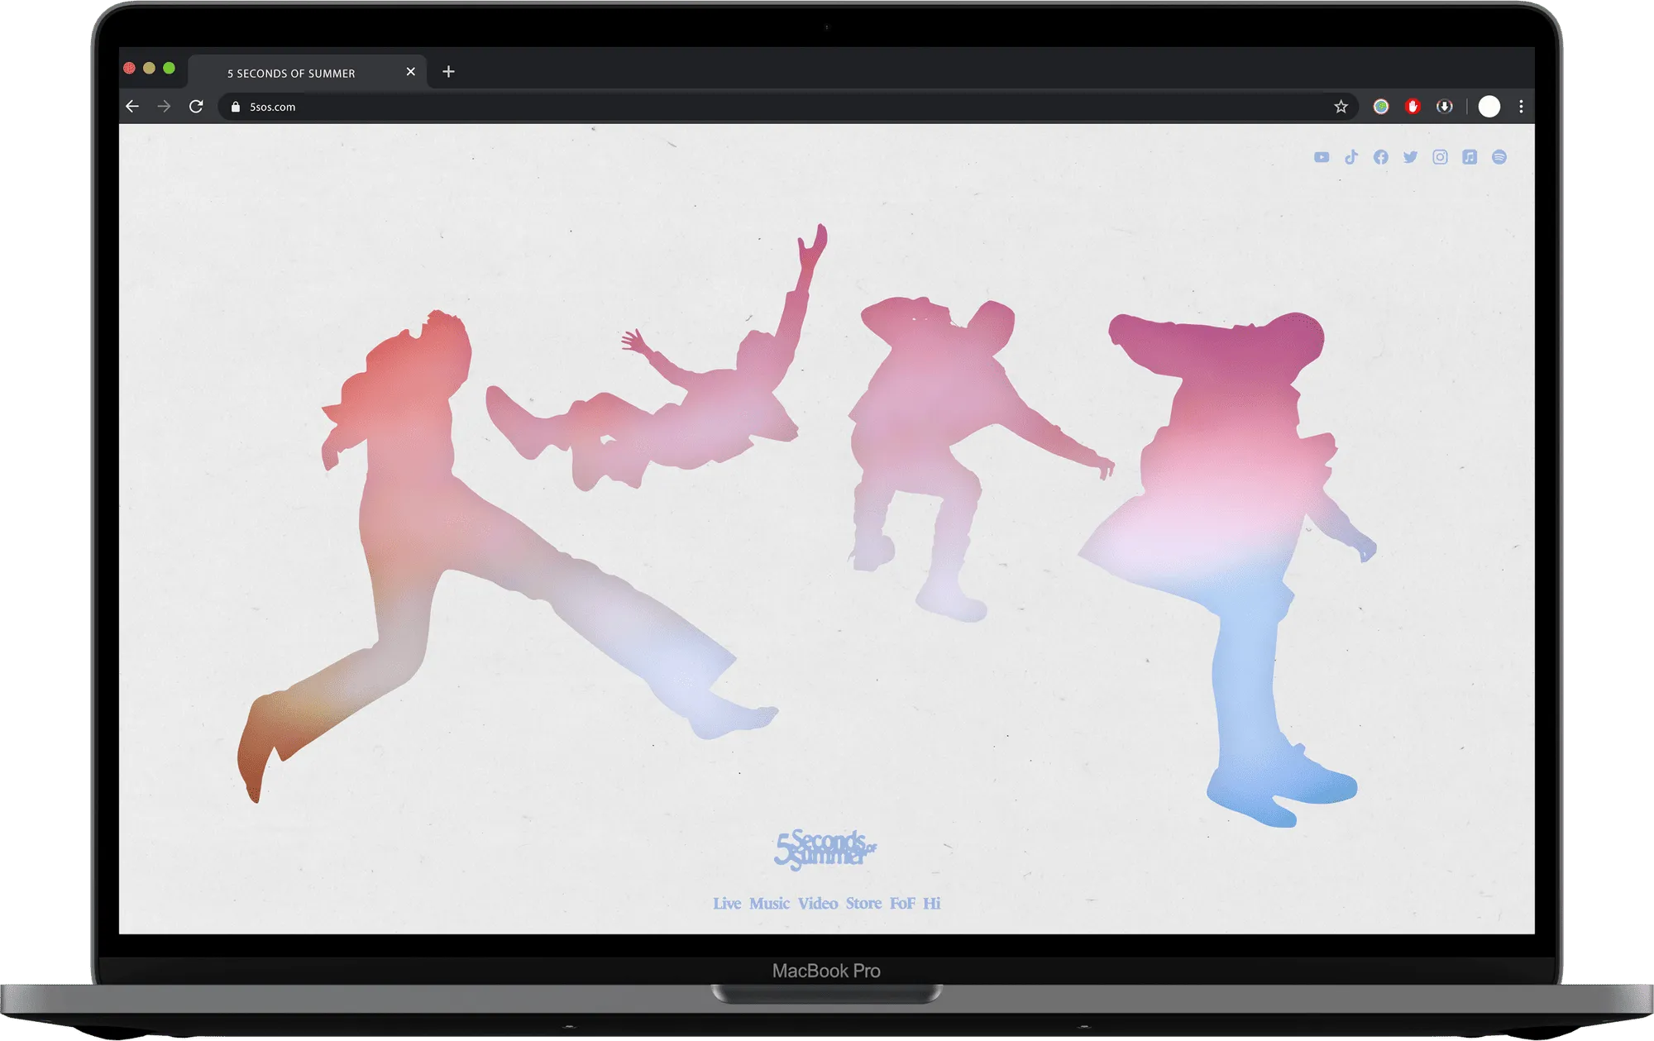Go to the Store link
The image size is (1654, 1041).
click(863, 904)
